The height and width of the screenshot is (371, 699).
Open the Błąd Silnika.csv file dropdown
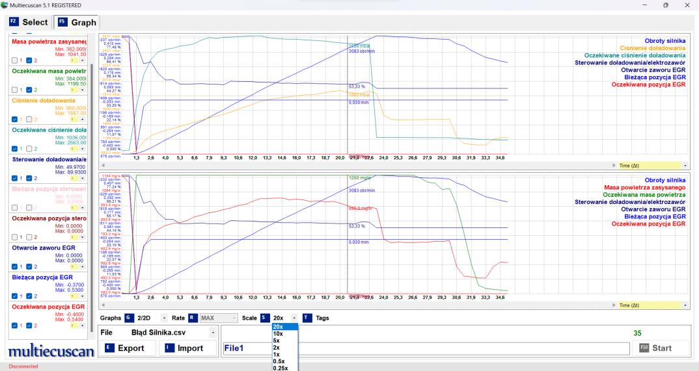(212, 332)
